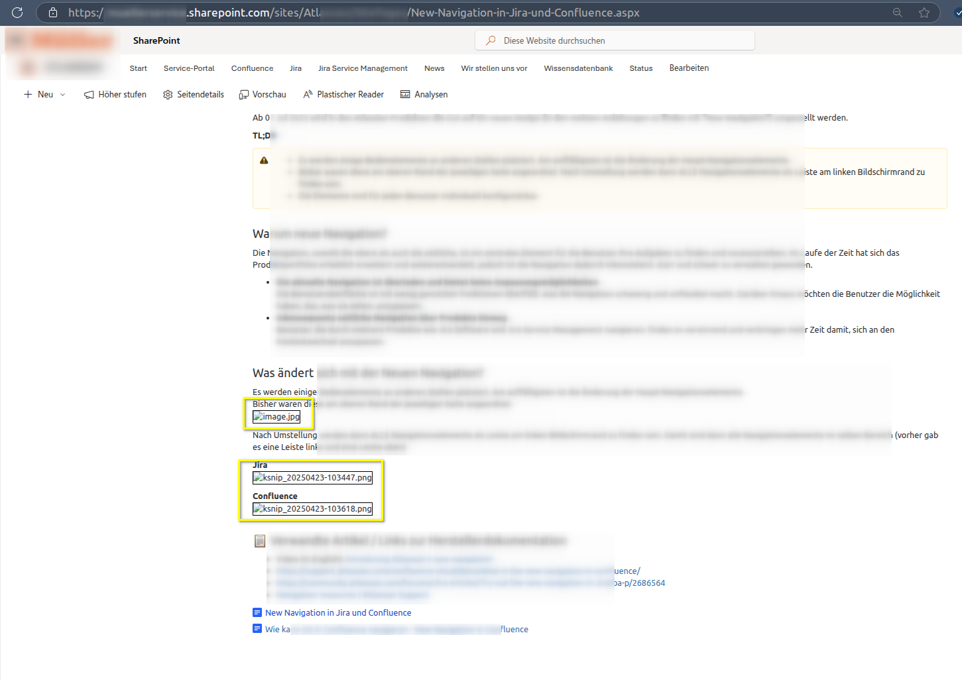Open the Status navigation item
The height and width of the screenshot is (680, 962).
(641, 68)
